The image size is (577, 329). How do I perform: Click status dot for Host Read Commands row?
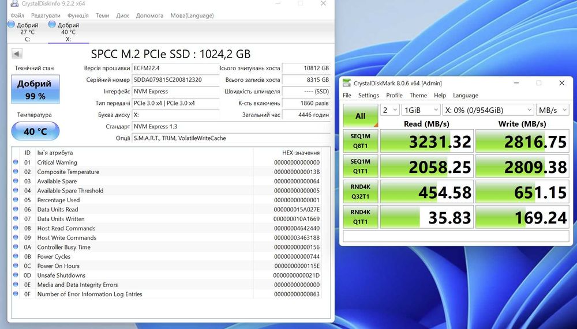tap(16, 228)
